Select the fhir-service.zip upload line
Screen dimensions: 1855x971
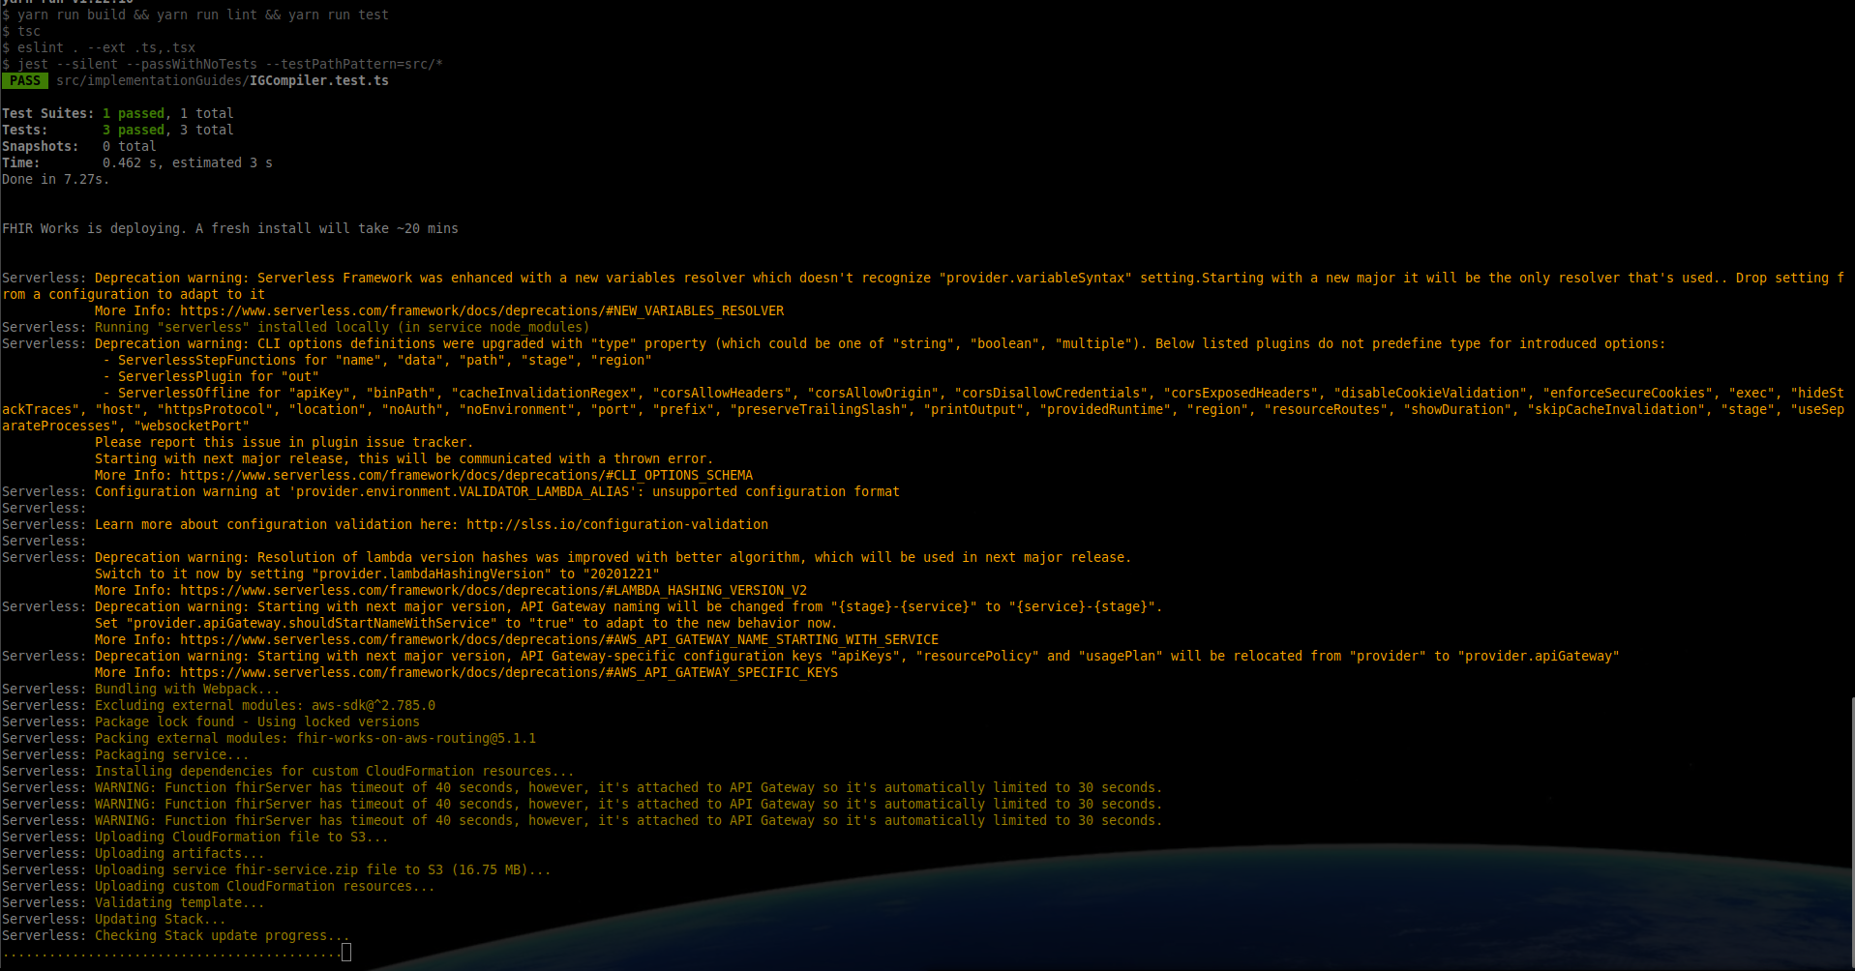(276, 869)
